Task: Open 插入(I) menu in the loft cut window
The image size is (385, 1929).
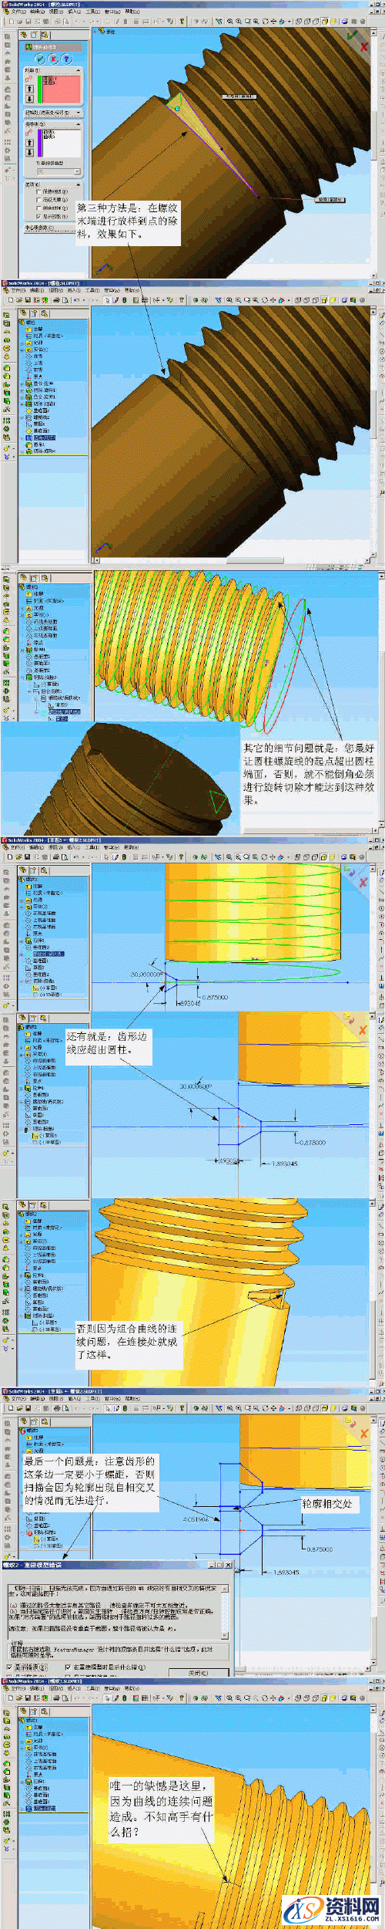Action: pyautogui.click(x=74, y=12)
